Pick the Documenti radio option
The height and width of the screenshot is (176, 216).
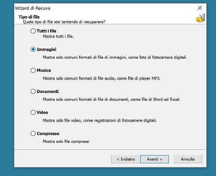pyautogui.click(x=33, y=91)
